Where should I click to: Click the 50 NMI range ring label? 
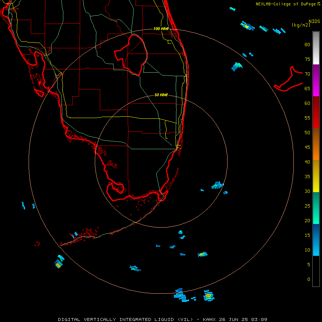point(161,95)
